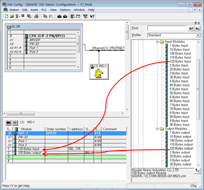
Task: Click the UR rack scroll down arrow
Action: 78,67
